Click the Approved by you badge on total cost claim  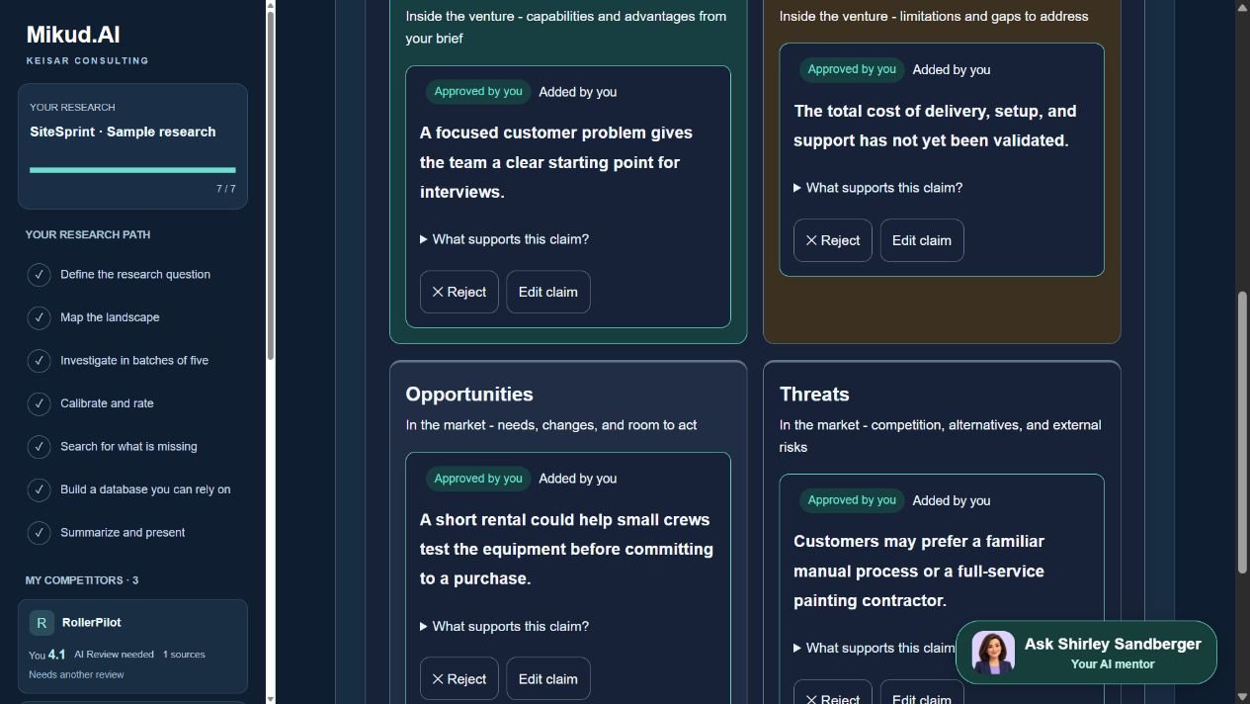852,69
